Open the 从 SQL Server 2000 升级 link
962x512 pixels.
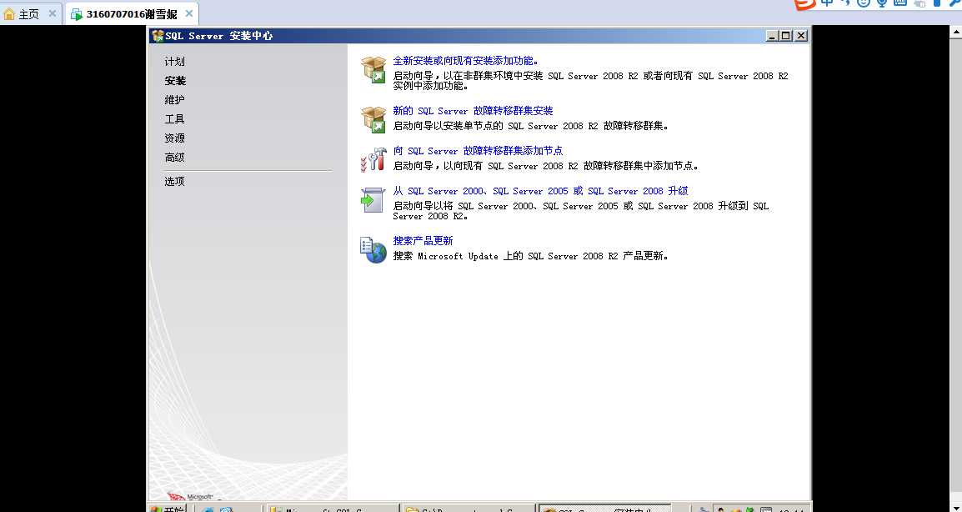(x=540, y=191)
